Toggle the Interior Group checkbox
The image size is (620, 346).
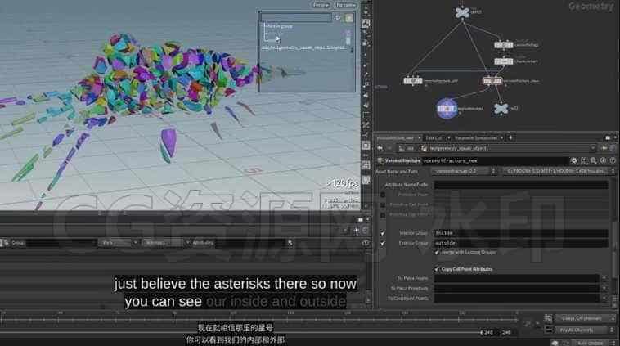382,233
